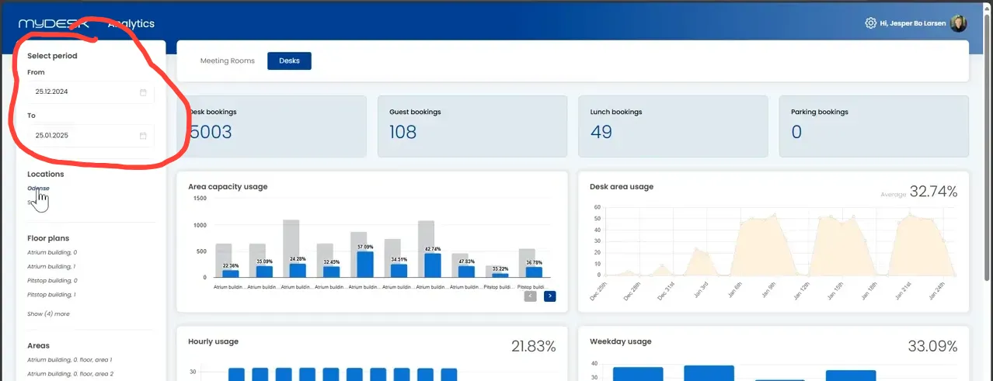Screen dimensions: 993x381
Task: Click the 'Locations' section heading
Action: click(x=45, y=174)
